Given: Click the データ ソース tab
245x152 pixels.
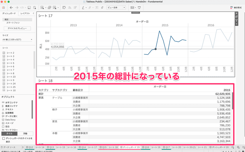Looking at the screenshot, I should [x=8, y=147].
